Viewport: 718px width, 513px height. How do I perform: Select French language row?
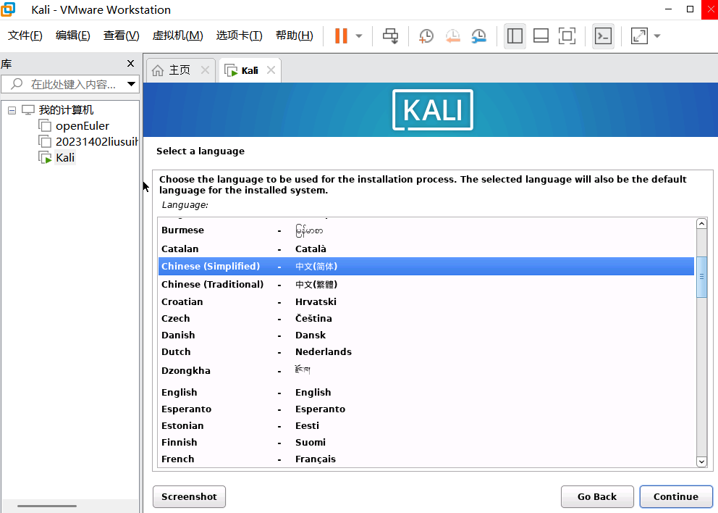426,459
